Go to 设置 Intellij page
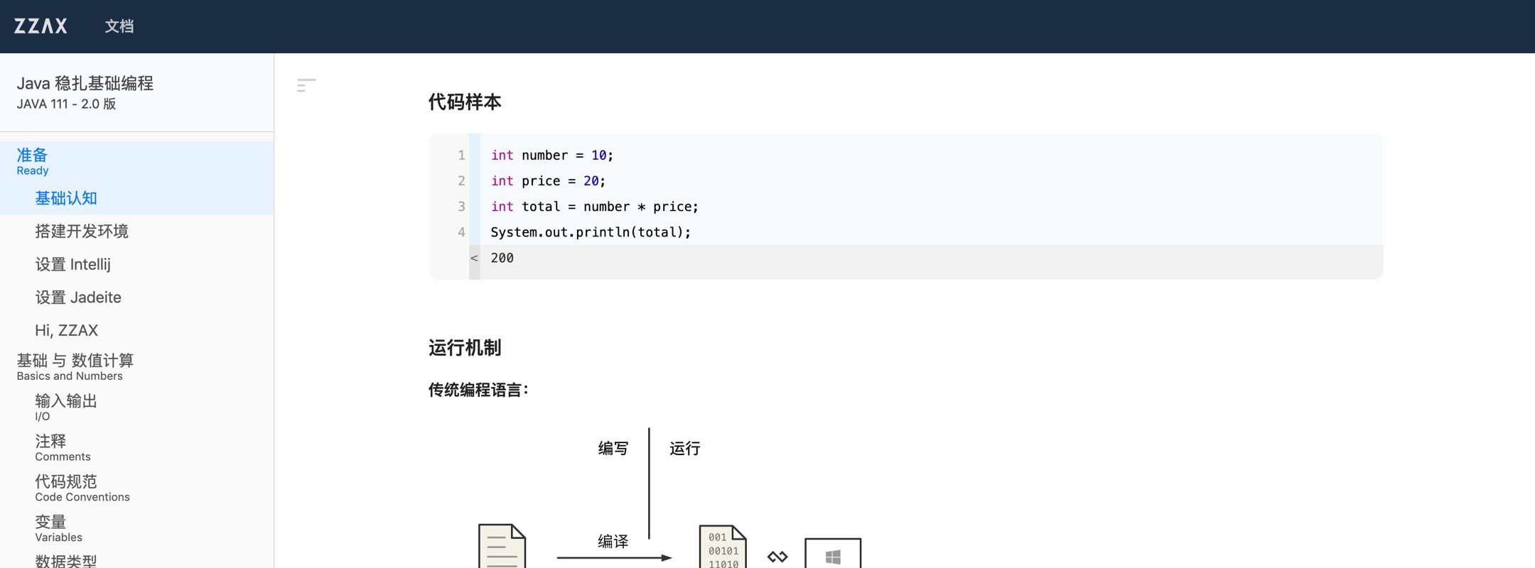Image resolution: width=1535 pixels, height=568 pixels. click(x=72, y=264)
